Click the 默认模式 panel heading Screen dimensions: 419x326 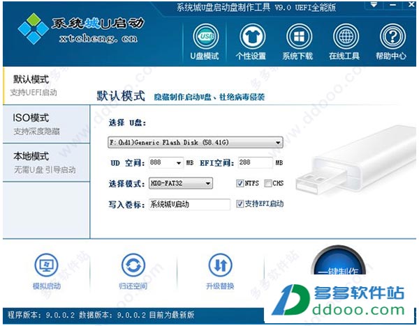pos(121,96)
